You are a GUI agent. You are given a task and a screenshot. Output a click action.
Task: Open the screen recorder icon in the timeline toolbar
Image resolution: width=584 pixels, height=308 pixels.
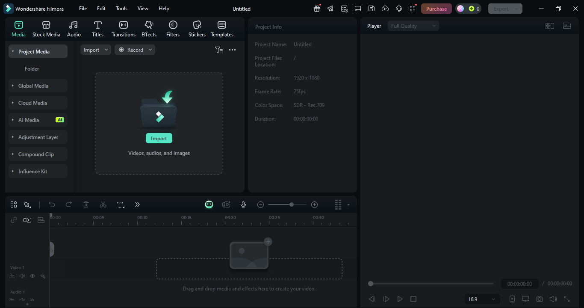coord(226,204)
